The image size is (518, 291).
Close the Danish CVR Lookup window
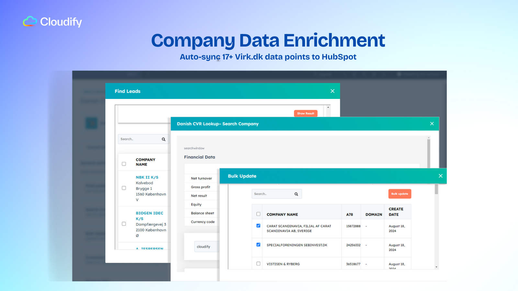(432, 124)
